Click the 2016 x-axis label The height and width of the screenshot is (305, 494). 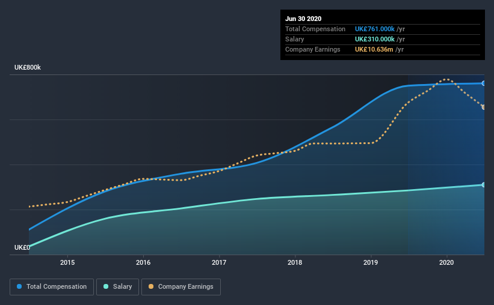click(143, 262)
